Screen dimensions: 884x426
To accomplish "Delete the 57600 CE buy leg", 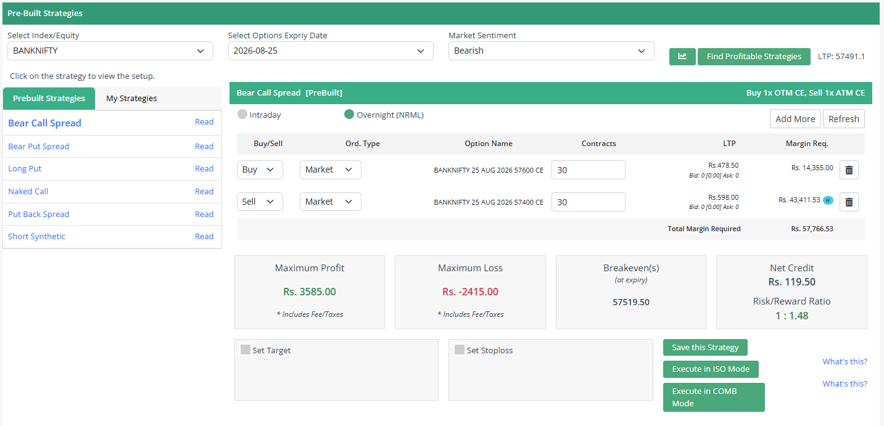I will point(849,170).
